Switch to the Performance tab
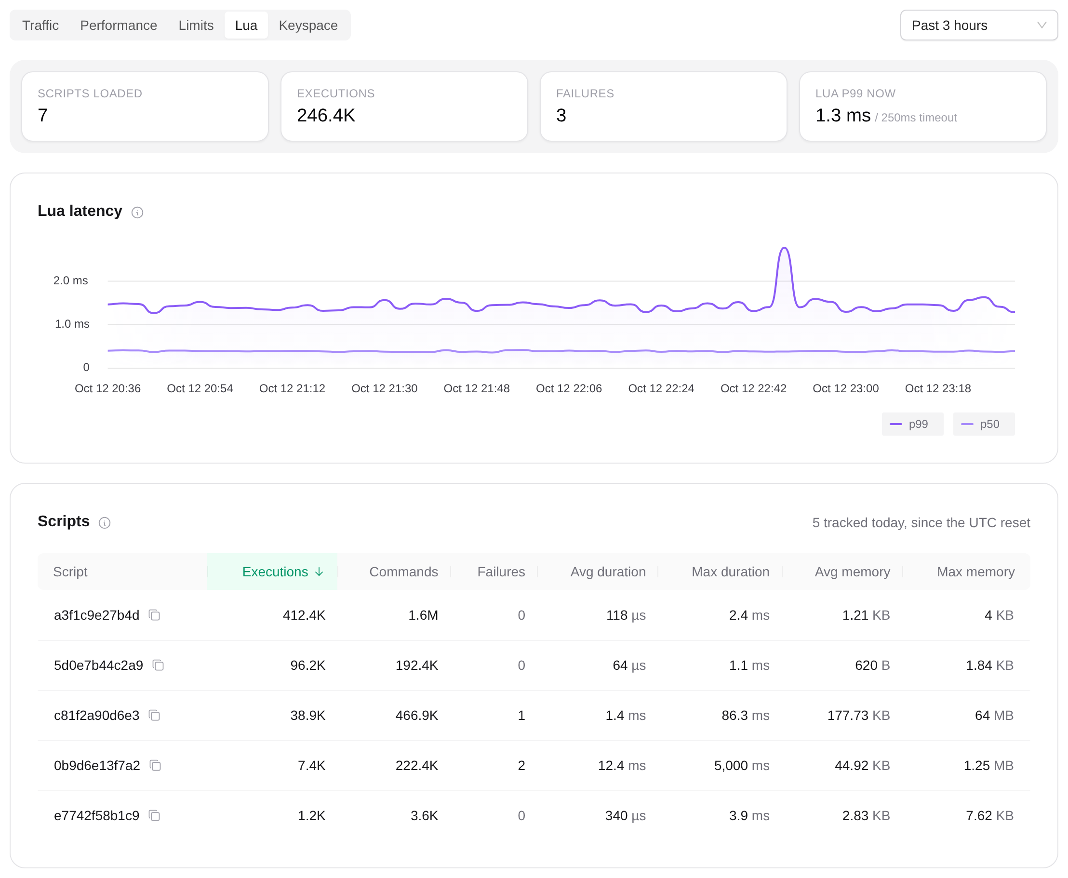1068x878 pixels. click(119, 25)
